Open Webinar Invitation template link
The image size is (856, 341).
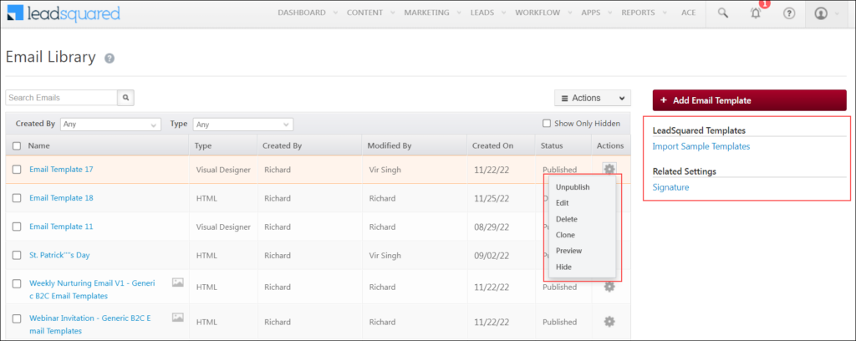(x=90, y=324)
